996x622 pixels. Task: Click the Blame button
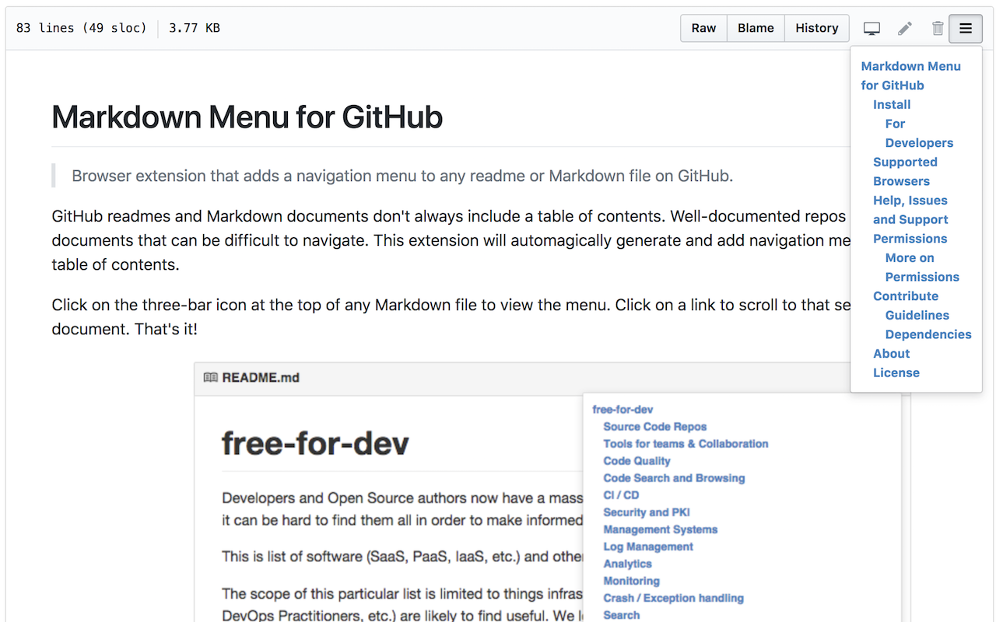[756, 28]
